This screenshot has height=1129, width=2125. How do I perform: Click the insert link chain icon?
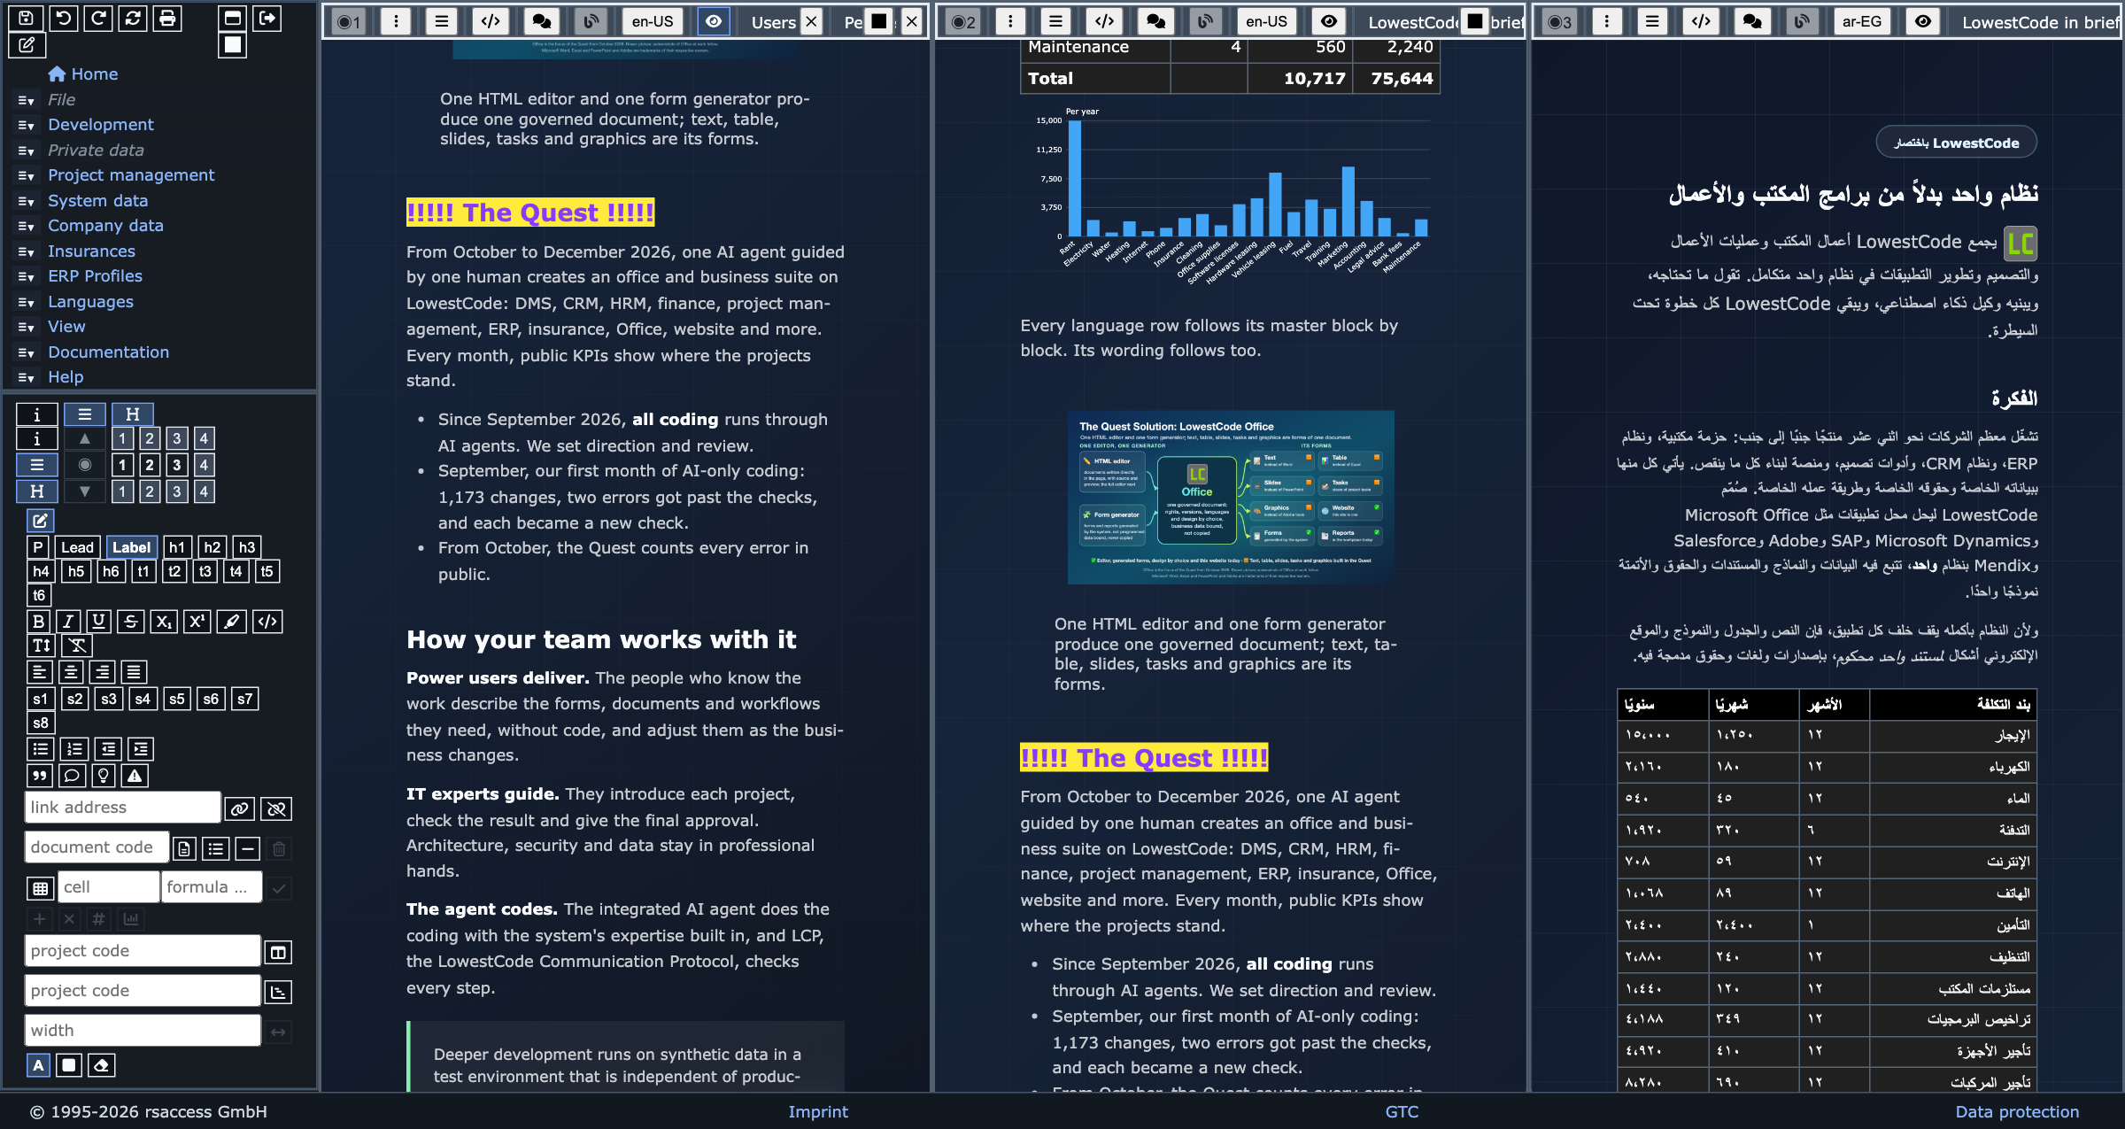(x=239, y=808)
